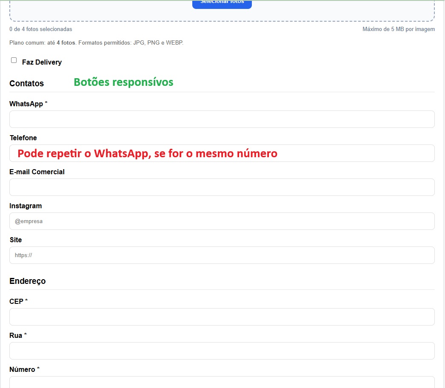This screenshot has height=388, width=445.
Task: Click into the Telefone field
Action: click(222, 153)
